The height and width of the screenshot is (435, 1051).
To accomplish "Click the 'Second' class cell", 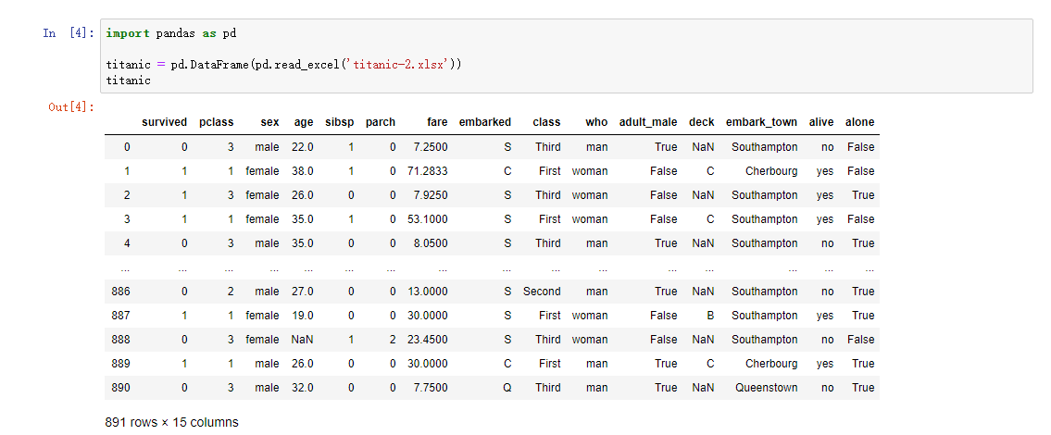I will tap(542, 292).
